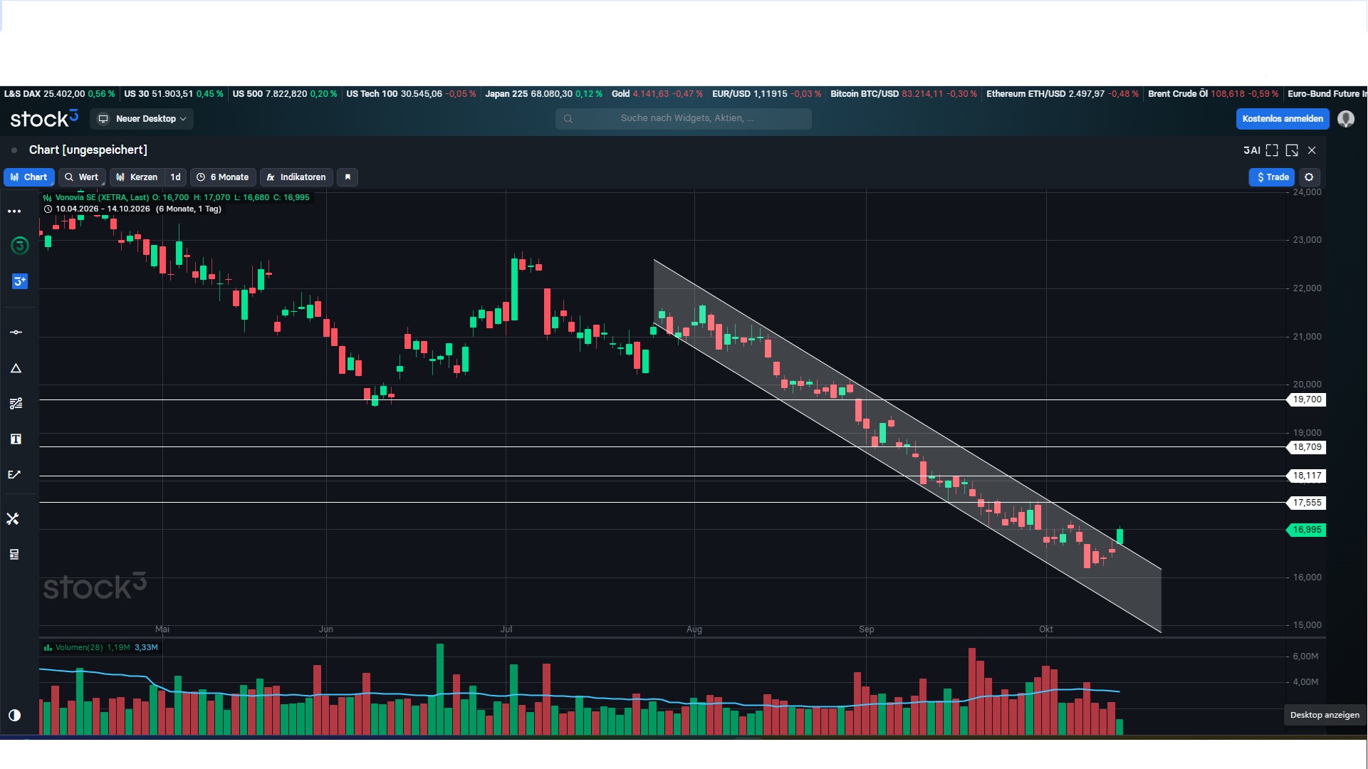Open the Kerzen chart type selector

(137, 177)
